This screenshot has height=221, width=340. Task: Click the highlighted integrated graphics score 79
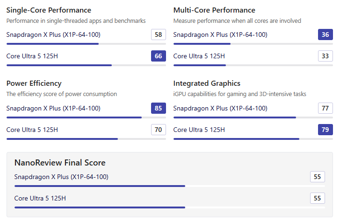tap(326, 130)
